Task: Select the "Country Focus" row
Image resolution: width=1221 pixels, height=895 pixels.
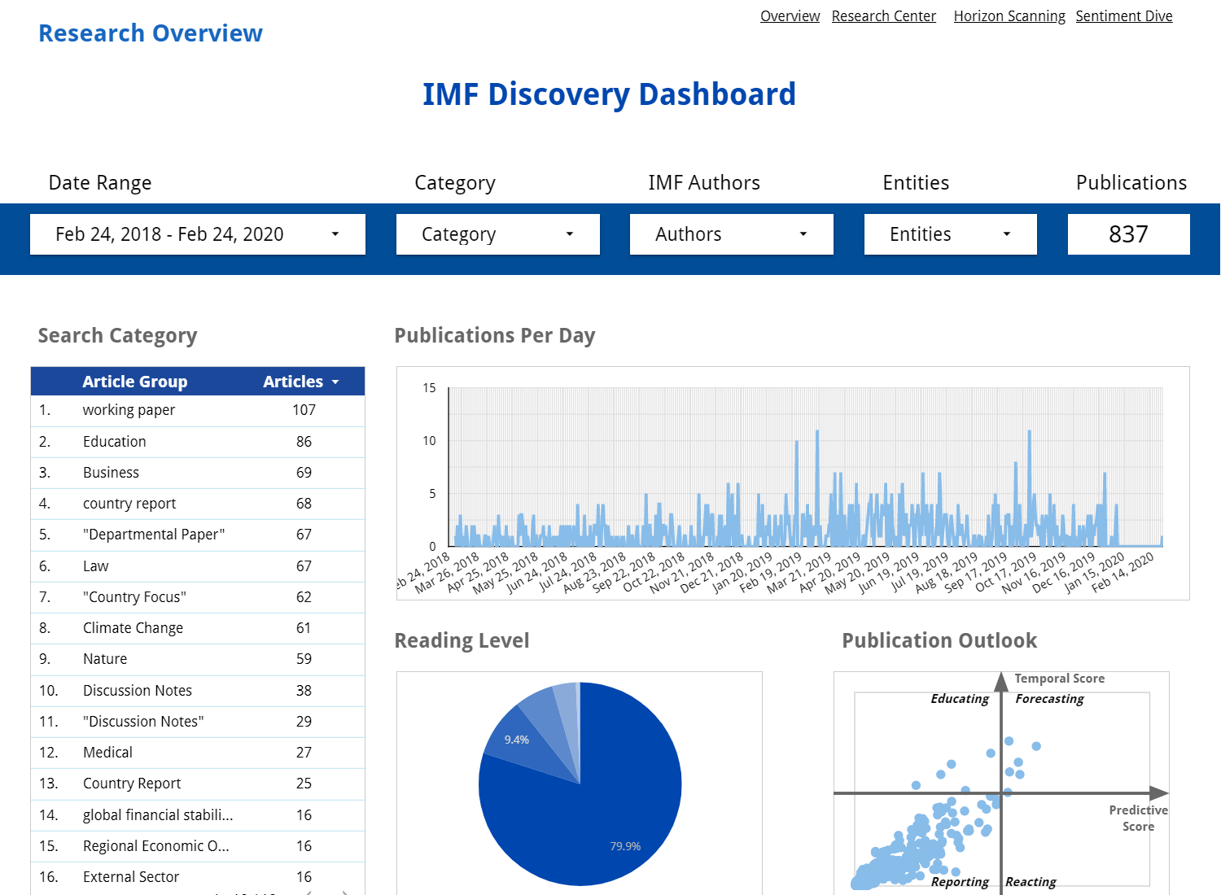Action: point(198,597)
